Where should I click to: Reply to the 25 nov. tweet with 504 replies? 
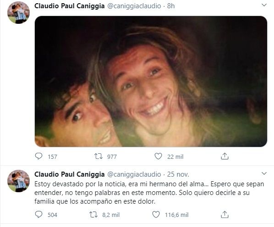[x=38, y=215]
